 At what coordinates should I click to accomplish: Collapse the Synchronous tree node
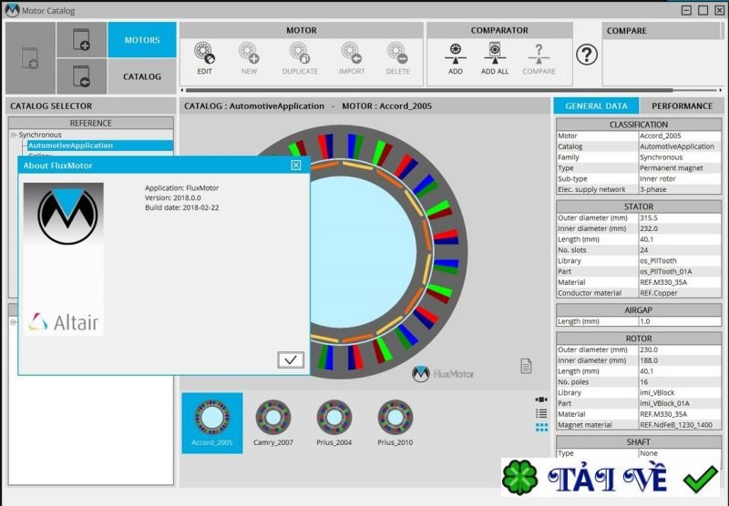13,135
